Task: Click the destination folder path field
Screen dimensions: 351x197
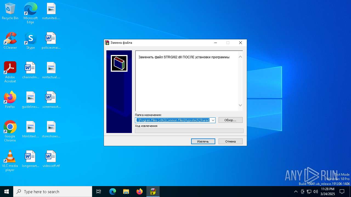Action: pyautogui.click(x=173, y=120)
